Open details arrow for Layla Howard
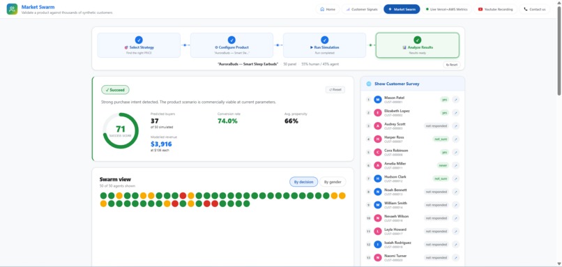562x267 pixels. (455, 231)
